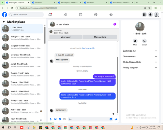The image size is (163, 130).
Task: Open conversation information purple icon
Action: pyautogui.click(x=115, y=24)
